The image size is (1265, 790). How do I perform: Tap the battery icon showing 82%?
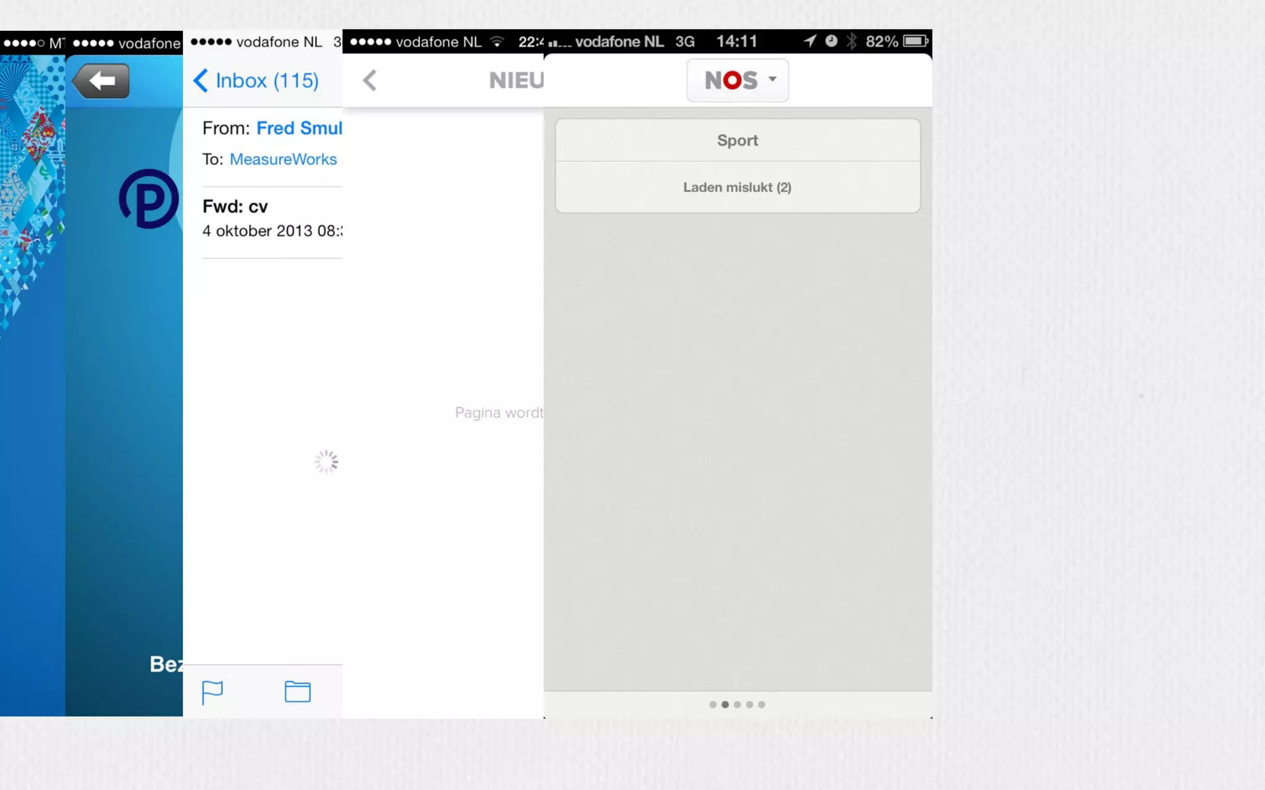(x=915, y=41)
